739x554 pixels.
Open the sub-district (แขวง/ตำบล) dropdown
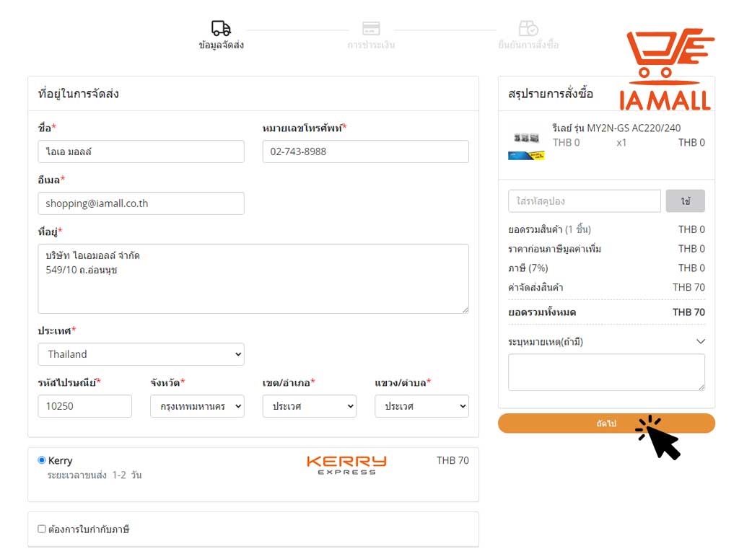(x=421, y=406)
